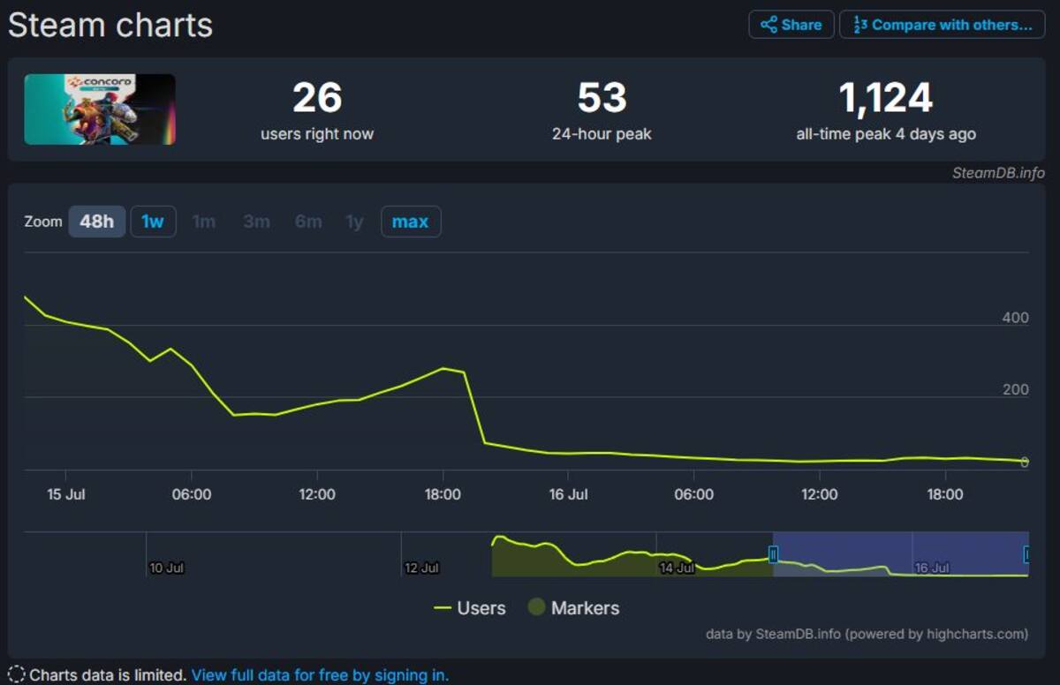The height and width of the screenshot is (685, 1060).
Task: Click the Concord game thumbnail
Action: (x=100, y=109)
